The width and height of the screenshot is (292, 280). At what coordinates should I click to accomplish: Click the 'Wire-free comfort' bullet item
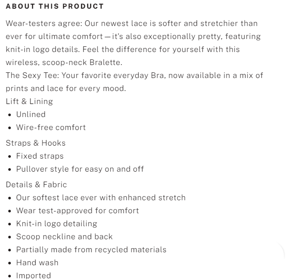pyautogui.click(x=51, y=127)
